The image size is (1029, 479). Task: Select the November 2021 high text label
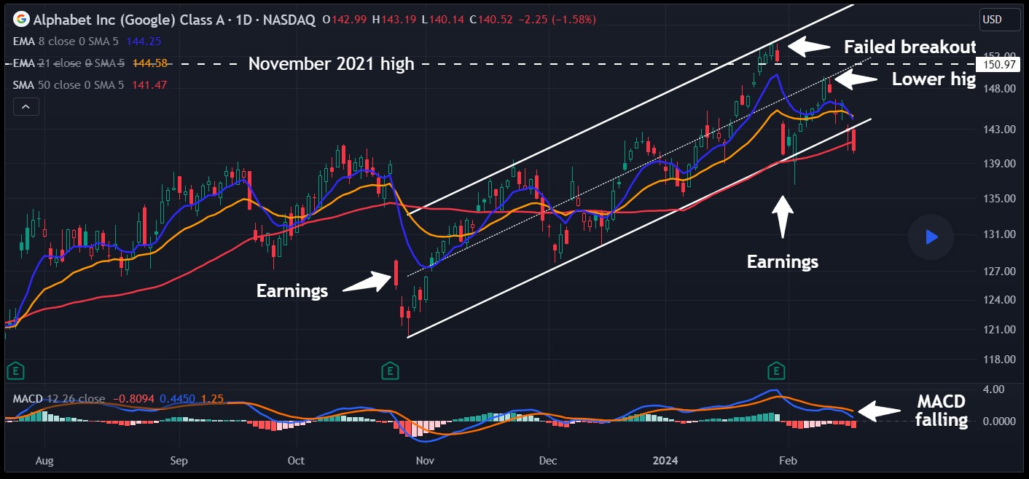(x=331, y=64)
